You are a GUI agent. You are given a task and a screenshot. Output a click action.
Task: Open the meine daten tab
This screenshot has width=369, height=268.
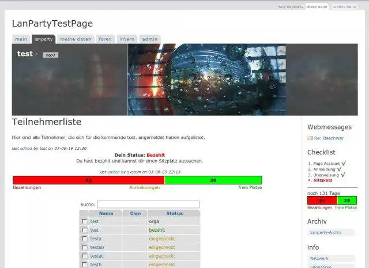coord(76,39)
